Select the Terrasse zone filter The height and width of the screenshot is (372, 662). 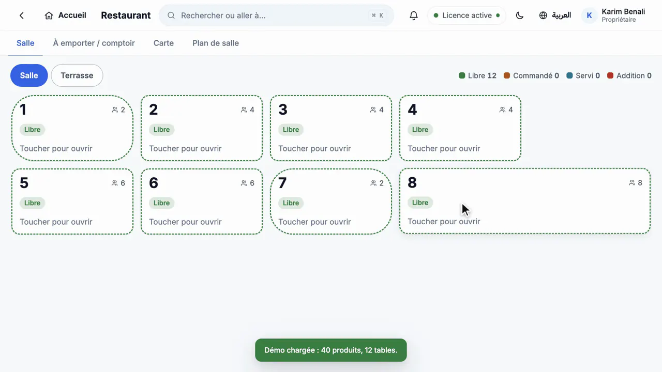(77, 75)
